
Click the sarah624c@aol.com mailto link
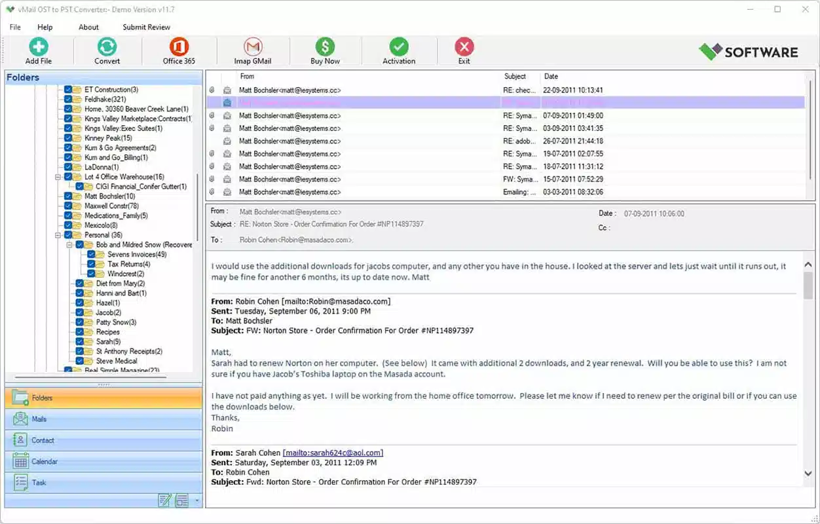click(x=333, y=453)
